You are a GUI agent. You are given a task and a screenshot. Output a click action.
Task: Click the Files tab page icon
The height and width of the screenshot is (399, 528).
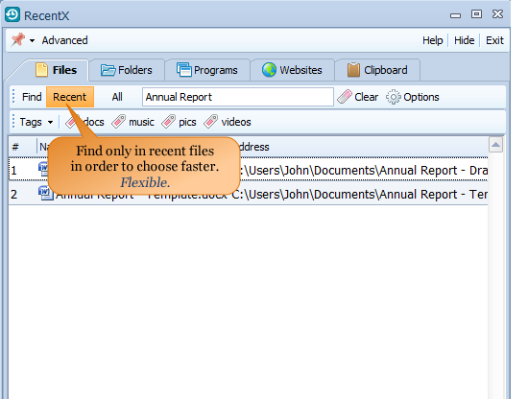point(41,70)
